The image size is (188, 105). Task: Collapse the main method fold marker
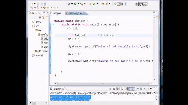click(x=53, y=24)
